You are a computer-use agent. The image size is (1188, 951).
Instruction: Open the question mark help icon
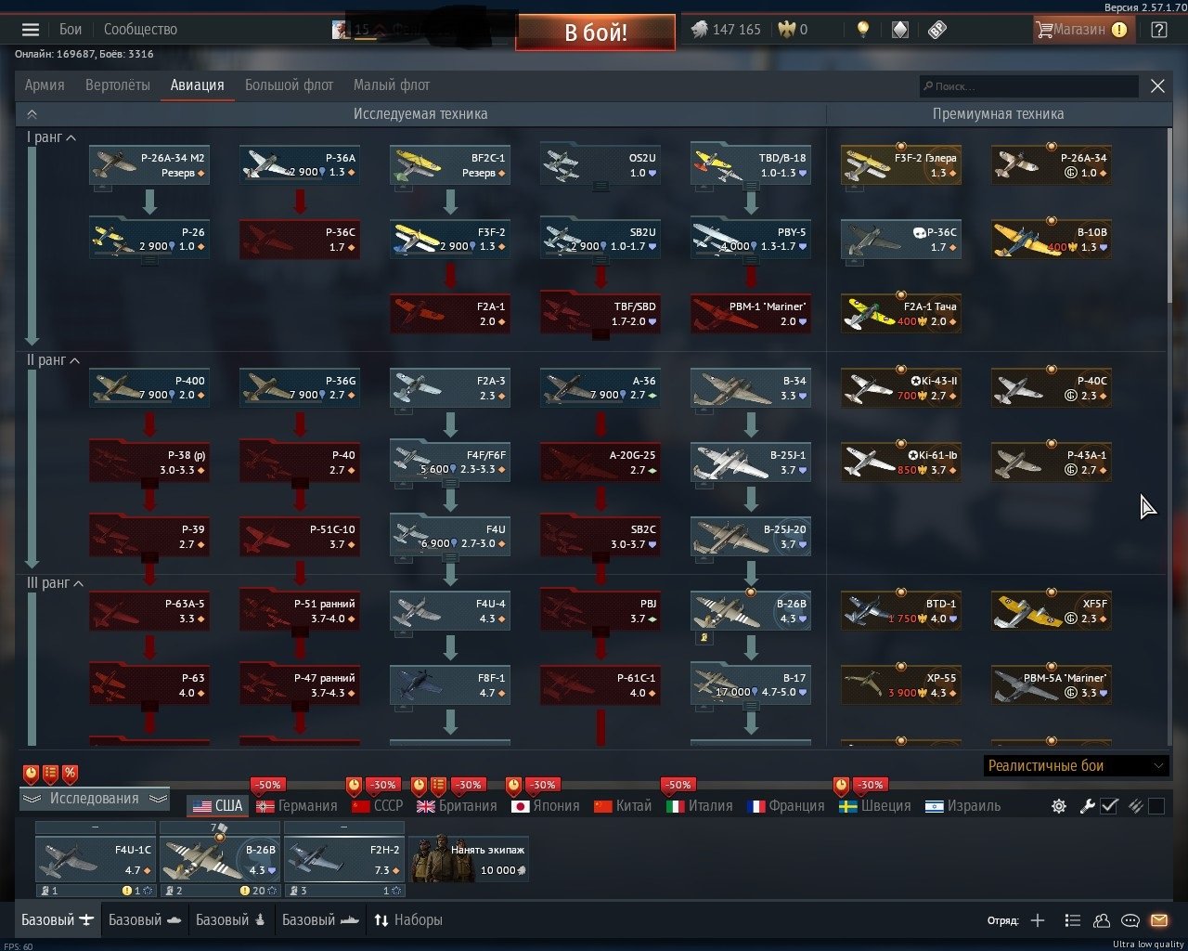(1159, 30)
